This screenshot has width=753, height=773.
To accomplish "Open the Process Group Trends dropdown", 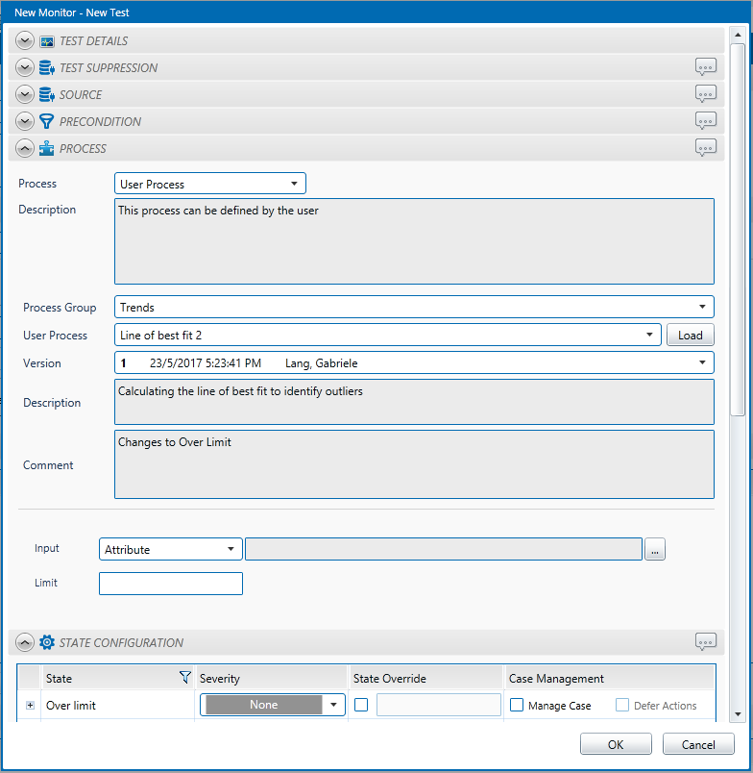I will (x=414, y=308).
